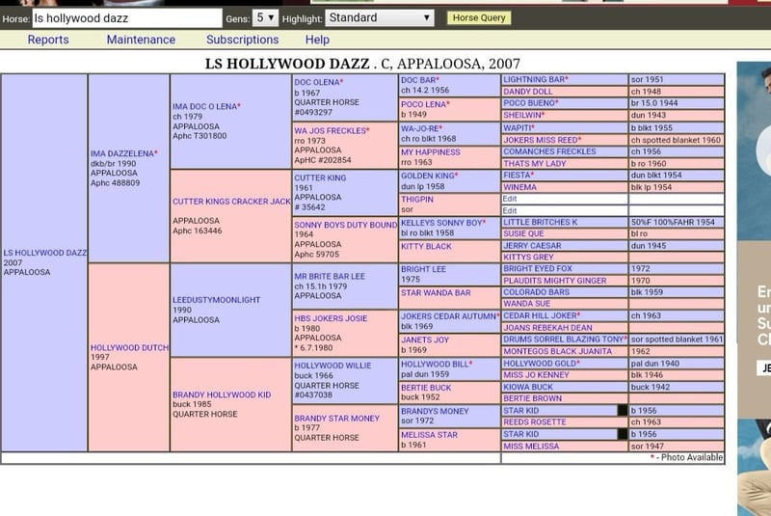Image resolution: width=771 pixels, height=516 pixels.
Task: Click black square icon in Melissa Star's Star Kid row
Action: pos(623,435)
